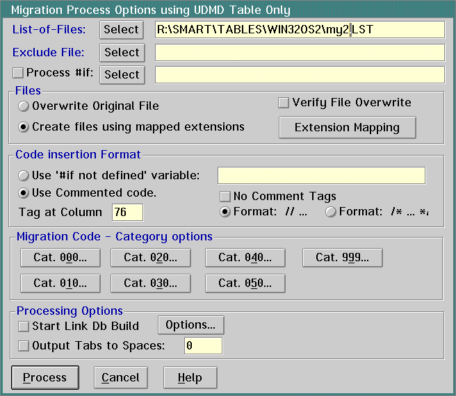Image resolution: width=456 pixels, height=396 pixels.
Task: Open the Extension Mapping dialog
Action: click(x=347, y=128)
